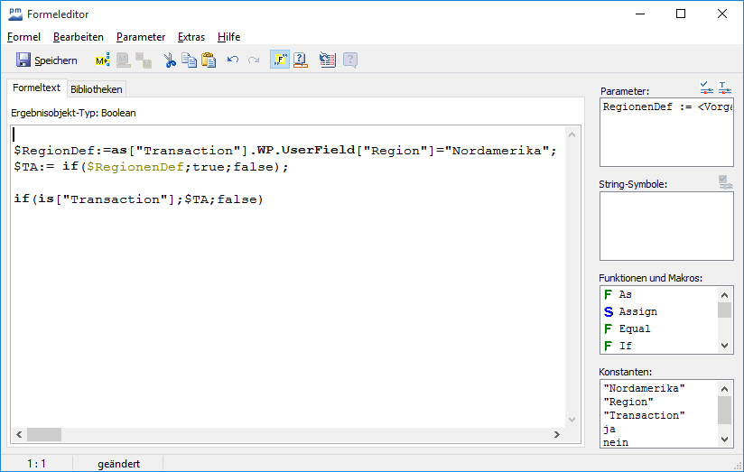Click the Speichern save button
Screen dimensions: 744x472
(47, 60)
